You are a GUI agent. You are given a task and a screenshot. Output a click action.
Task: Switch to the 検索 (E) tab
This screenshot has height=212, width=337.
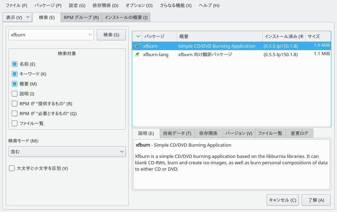47,17
